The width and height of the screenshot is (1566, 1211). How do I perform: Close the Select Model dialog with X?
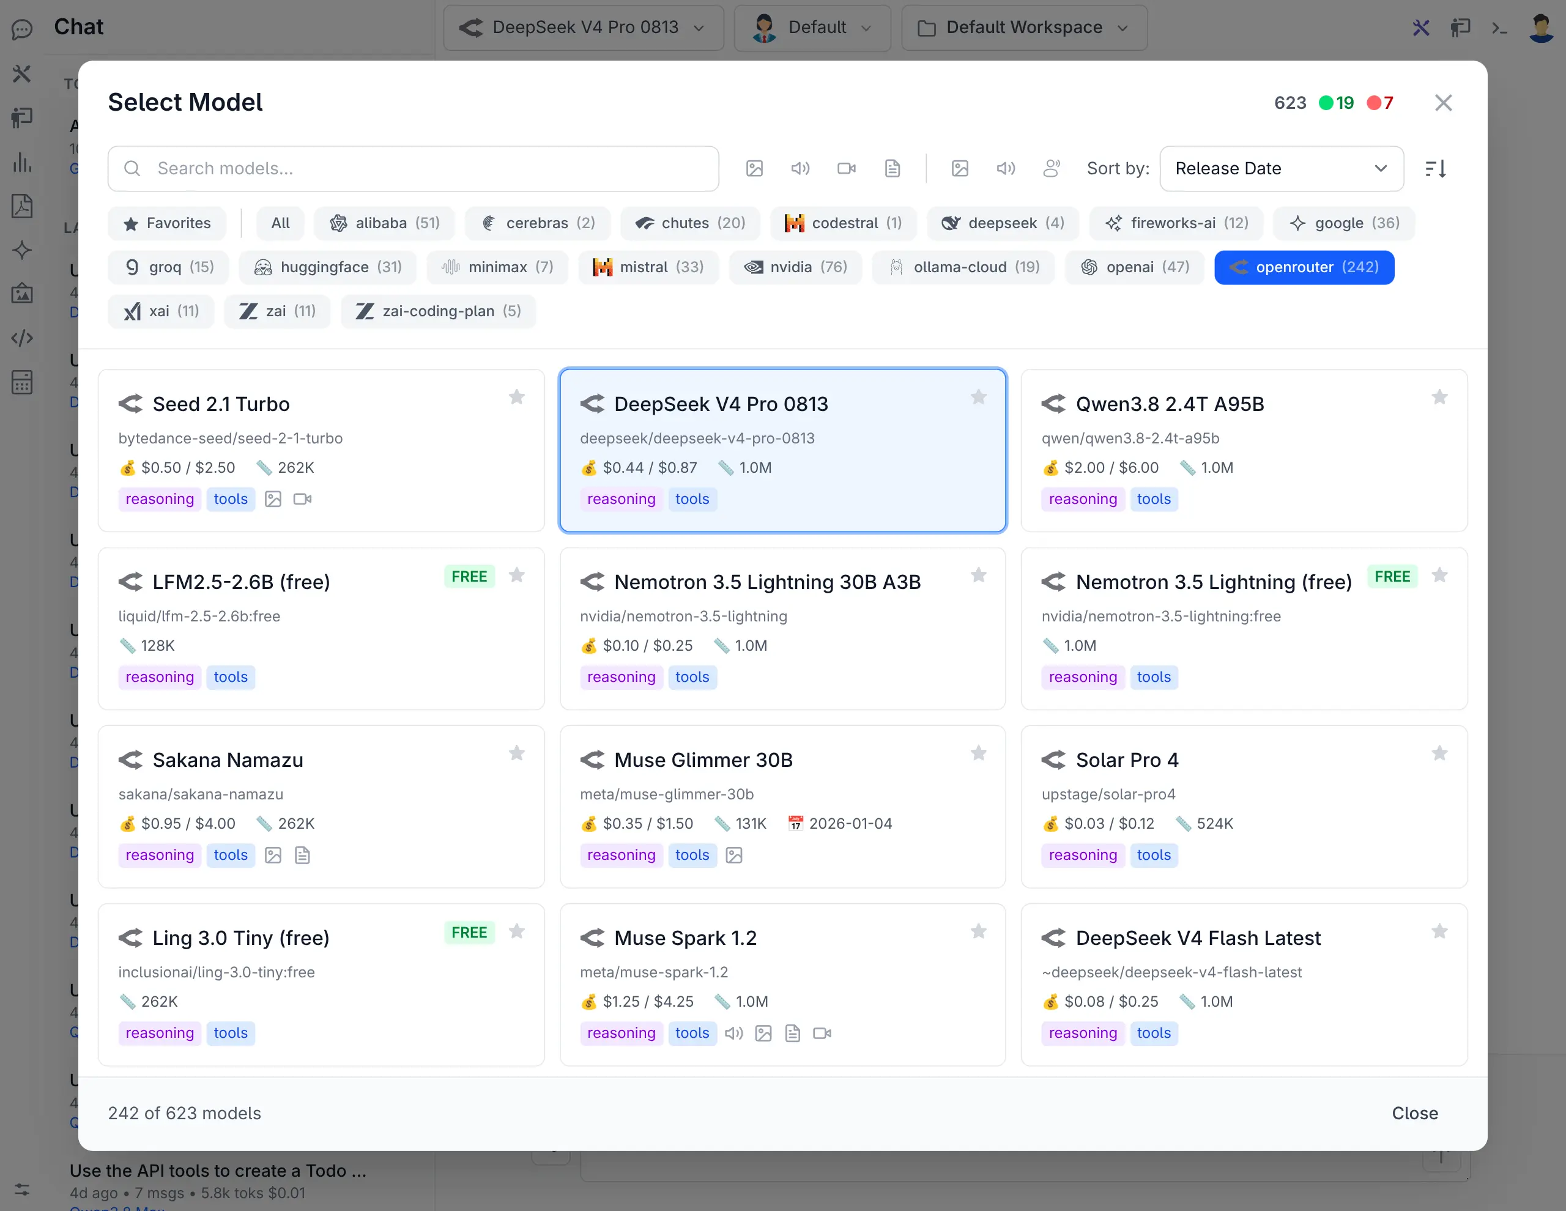(1442, 103)
